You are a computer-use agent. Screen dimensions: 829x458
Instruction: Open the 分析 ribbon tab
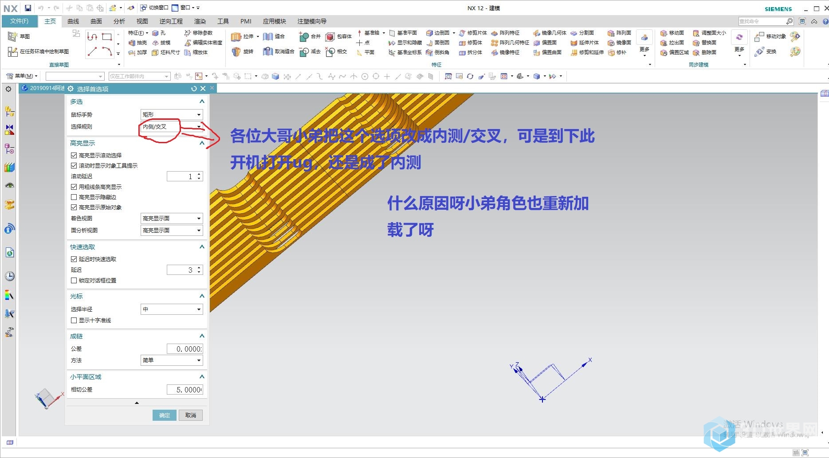coord(119,21)
